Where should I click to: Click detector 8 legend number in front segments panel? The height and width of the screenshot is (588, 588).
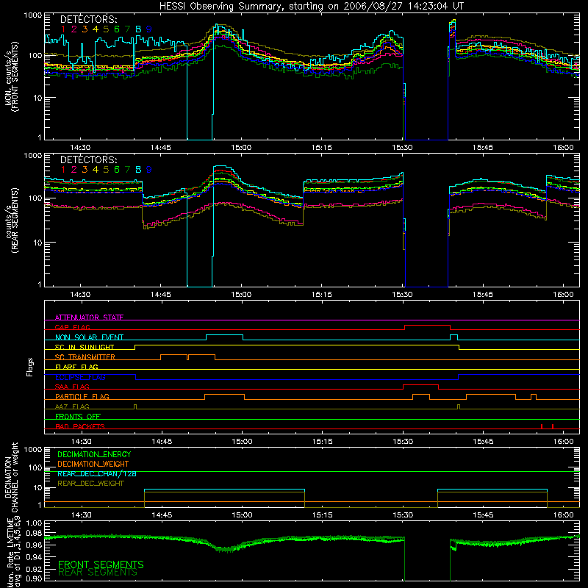pos(138,29)
